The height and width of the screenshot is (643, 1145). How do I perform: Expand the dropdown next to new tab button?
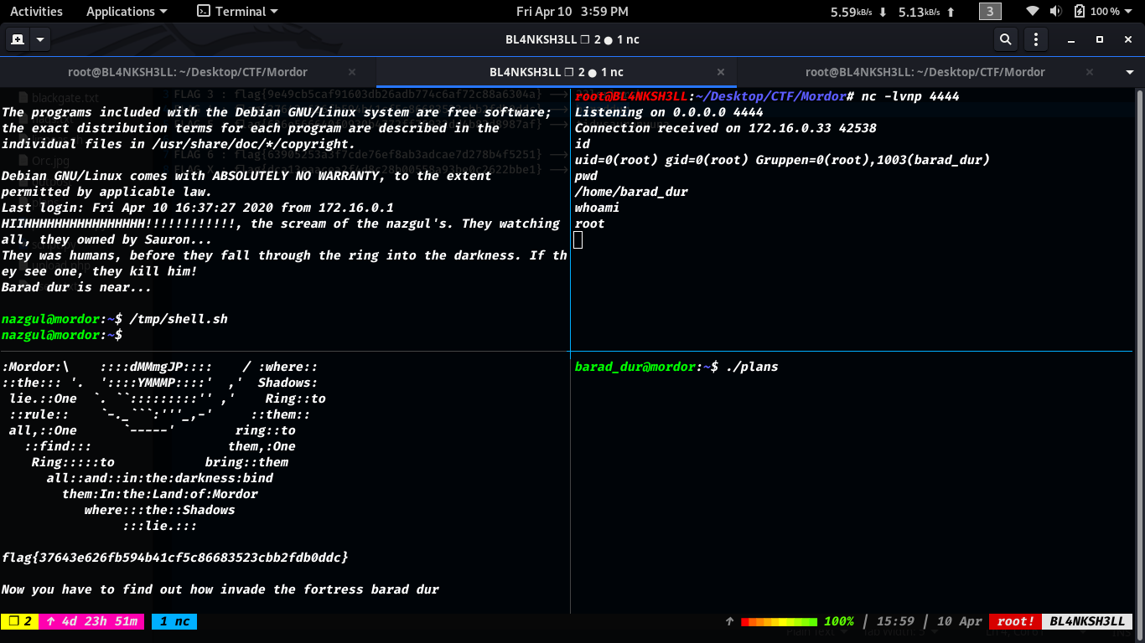pyautogui.click(x=40, y=39)
